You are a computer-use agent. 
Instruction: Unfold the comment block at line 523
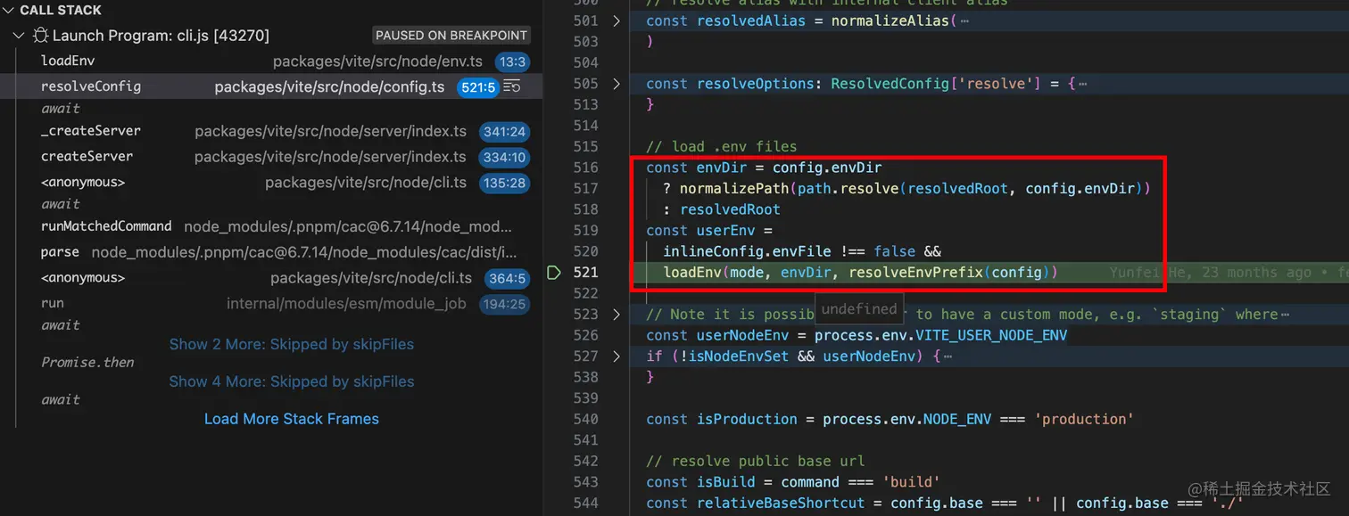click(x=616, y=314)
